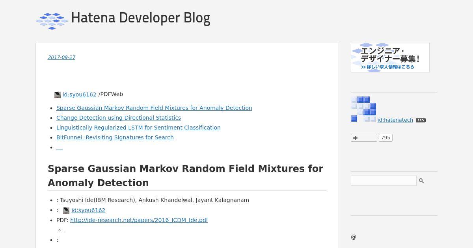Open the 2016_ICDM_Ide.pdf paper link
This screenshot has width=473, height=248.
pyautogui.click(x=139, y=220)
